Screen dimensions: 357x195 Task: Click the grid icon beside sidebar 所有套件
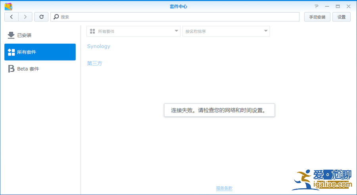(x=11, y=52)
